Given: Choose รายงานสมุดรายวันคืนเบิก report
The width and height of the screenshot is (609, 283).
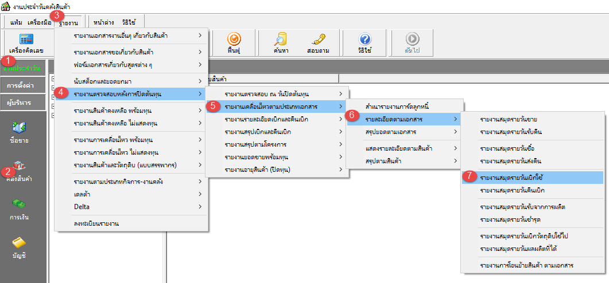Looking at the screenshot, I should pos(533,190).
